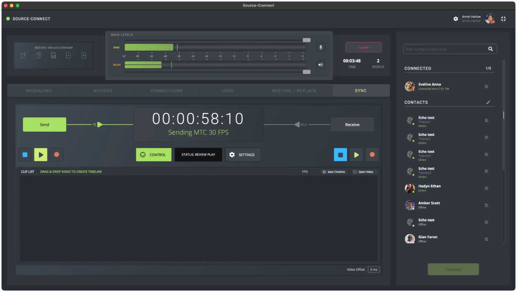518x293 pixels.
Task: Open Echo test mono2 options menu
Action: click(x=486, y=137)
